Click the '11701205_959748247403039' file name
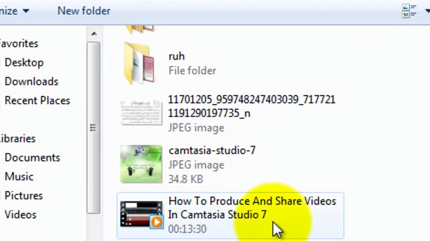 coord(252,106)
